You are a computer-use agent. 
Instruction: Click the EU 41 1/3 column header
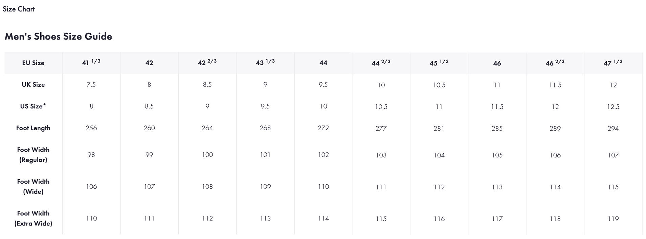(x=91, y=62)
